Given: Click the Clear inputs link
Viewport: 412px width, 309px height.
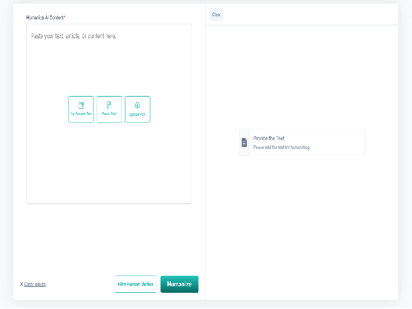Looking at the screenshot, I should [x=35, y=285].
